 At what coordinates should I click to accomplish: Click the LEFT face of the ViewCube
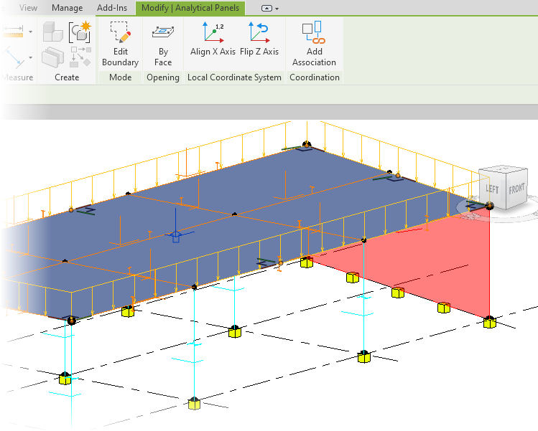tap(493, 189)
